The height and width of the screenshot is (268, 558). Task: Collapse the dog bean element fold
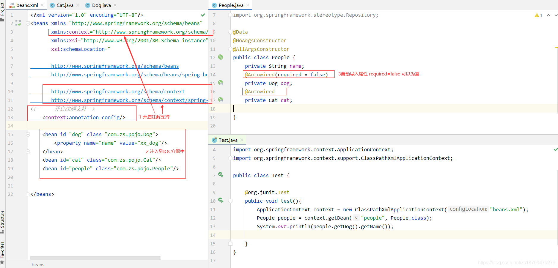(x=28, y=134)
